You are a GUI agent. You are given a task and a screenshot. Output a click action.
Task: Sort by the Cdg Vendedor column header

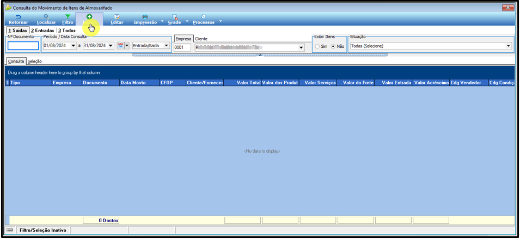(x=469, y=83)
